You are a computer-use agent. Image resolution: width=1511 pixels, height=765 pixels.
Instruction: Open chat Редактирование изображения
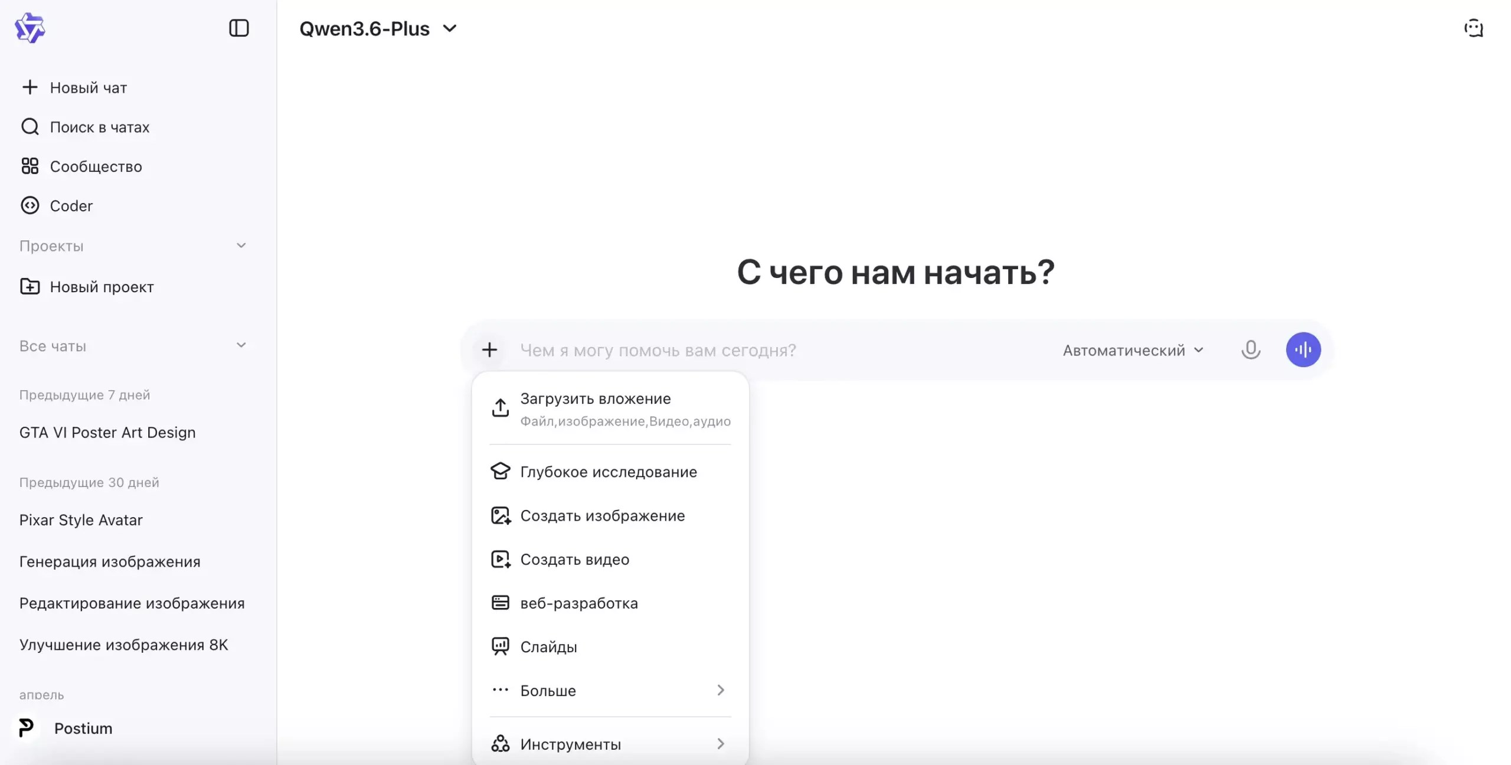click(133, 603)
